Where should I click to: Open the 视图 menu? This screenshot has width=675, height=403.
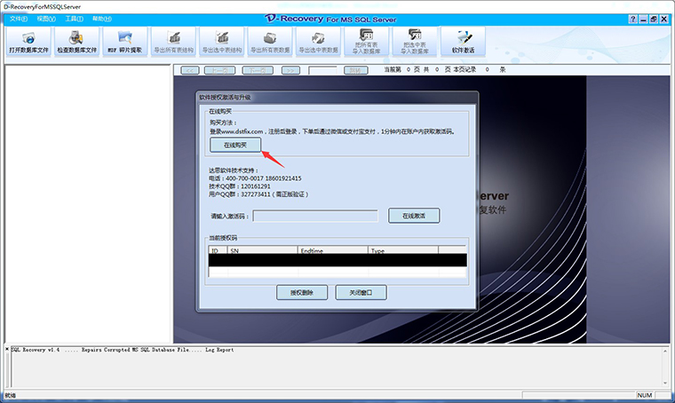pos(46,19)
